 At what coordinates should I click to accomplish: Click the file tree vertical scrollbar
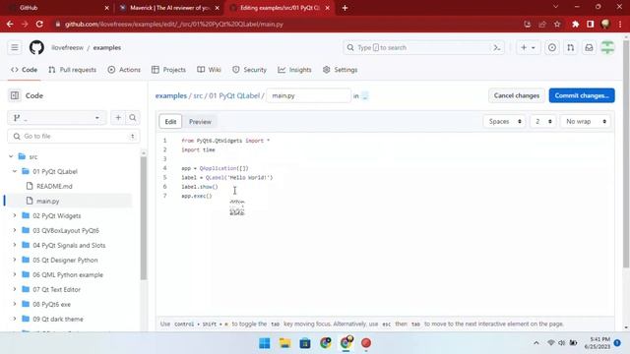(x=144, y=218)
